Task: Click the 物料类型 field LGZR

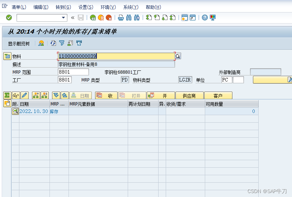Action: click(185, 80)
